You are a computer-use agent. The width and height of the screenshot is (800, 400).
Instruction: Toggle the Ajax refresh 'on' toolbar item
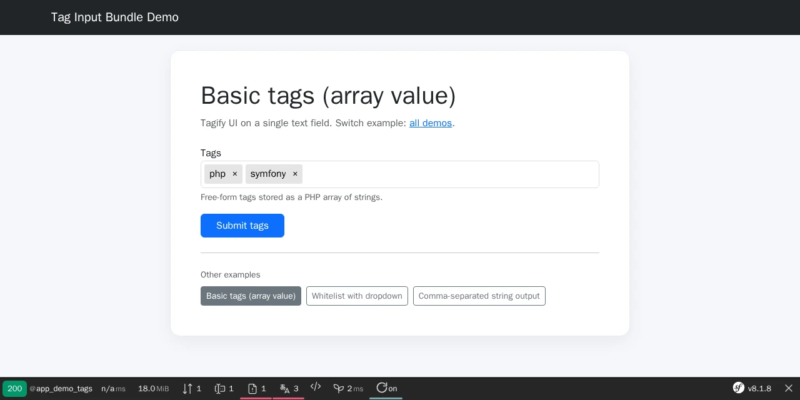pos(386,389)
